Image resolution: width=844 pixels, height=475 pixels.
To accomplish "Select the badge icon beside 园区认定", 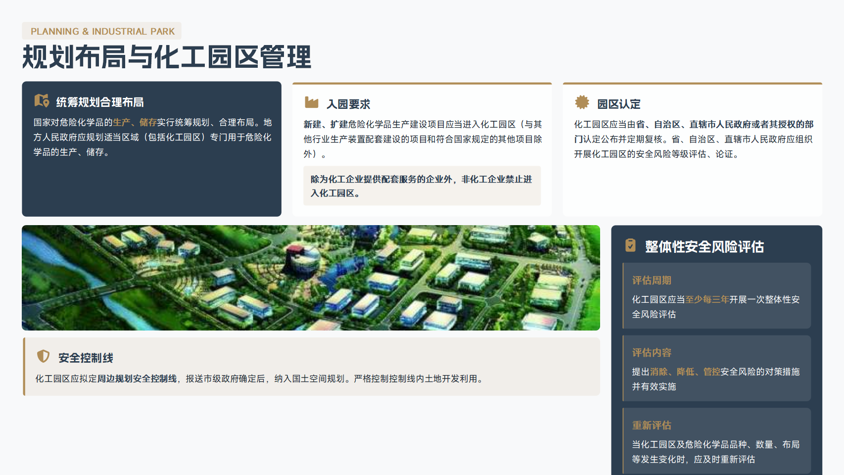I will click(x=582, y=102).
